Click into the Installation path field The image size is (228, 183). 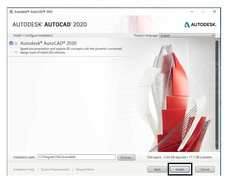pos(76,157)
